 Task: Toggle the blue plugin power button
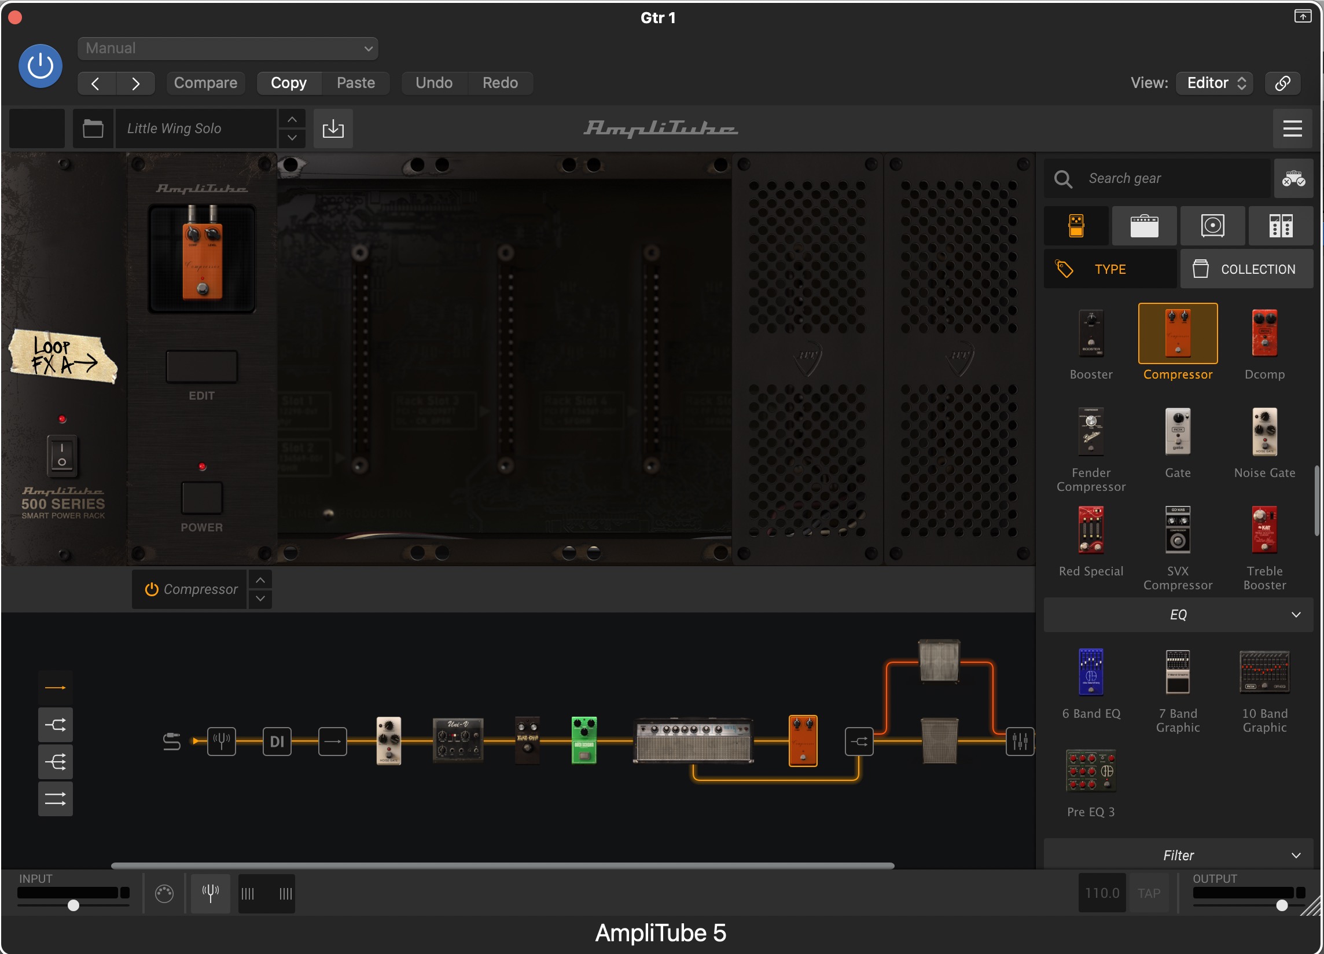pyautogui.click(x=41, y=66)
